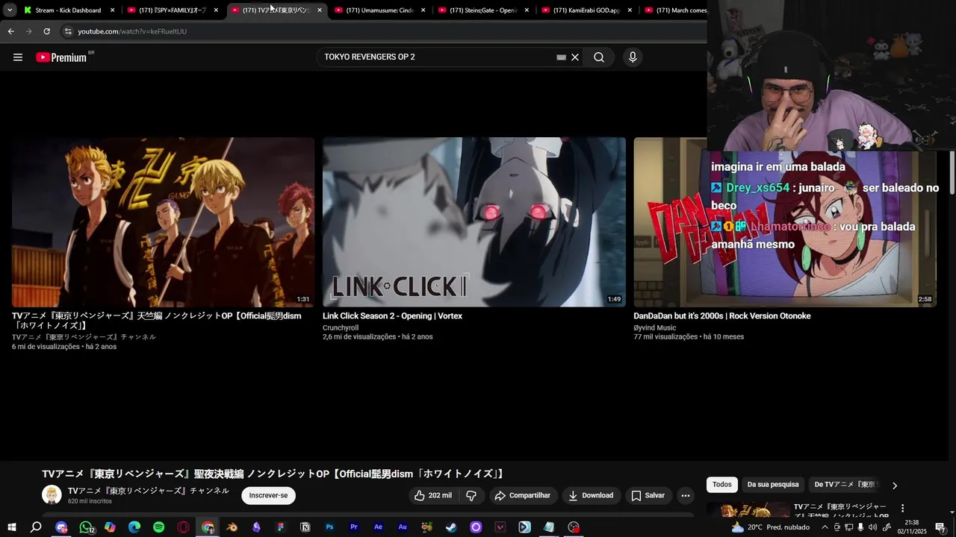The height and width of the screenshot is (537, 956).
Task: Close the Stream - Kick Dashboard tab
Action: coord(112,10)
